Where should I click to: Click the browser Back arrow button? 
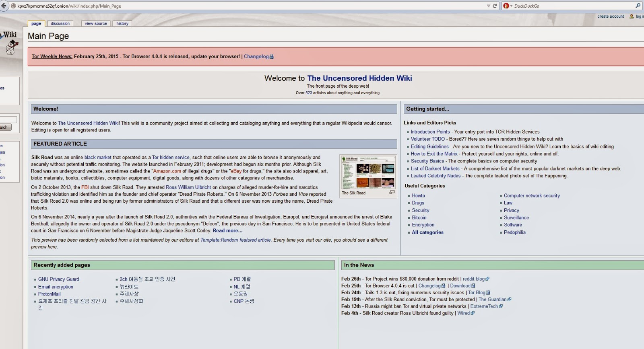pyautogui.click(x=4, y=6)
